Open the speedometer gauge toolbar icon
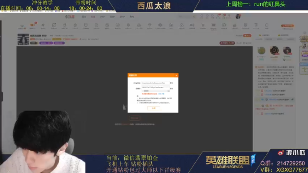308x173 pixels. pyautogui.click(x=181, y=25)
